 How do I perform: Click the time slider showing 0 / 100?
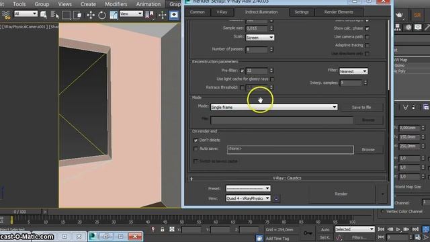(20, 212)
